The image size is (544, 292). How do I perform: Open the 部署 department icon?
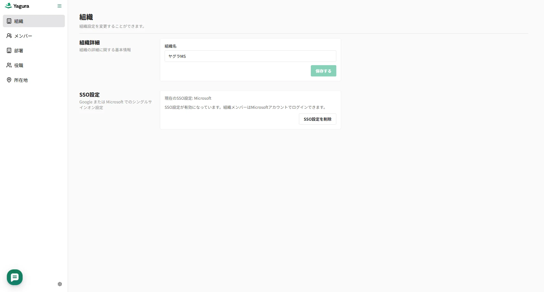[9, 50]
